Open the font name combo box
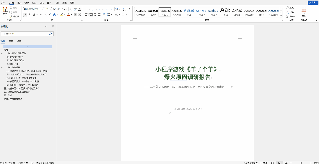 [x=33, y=9]
